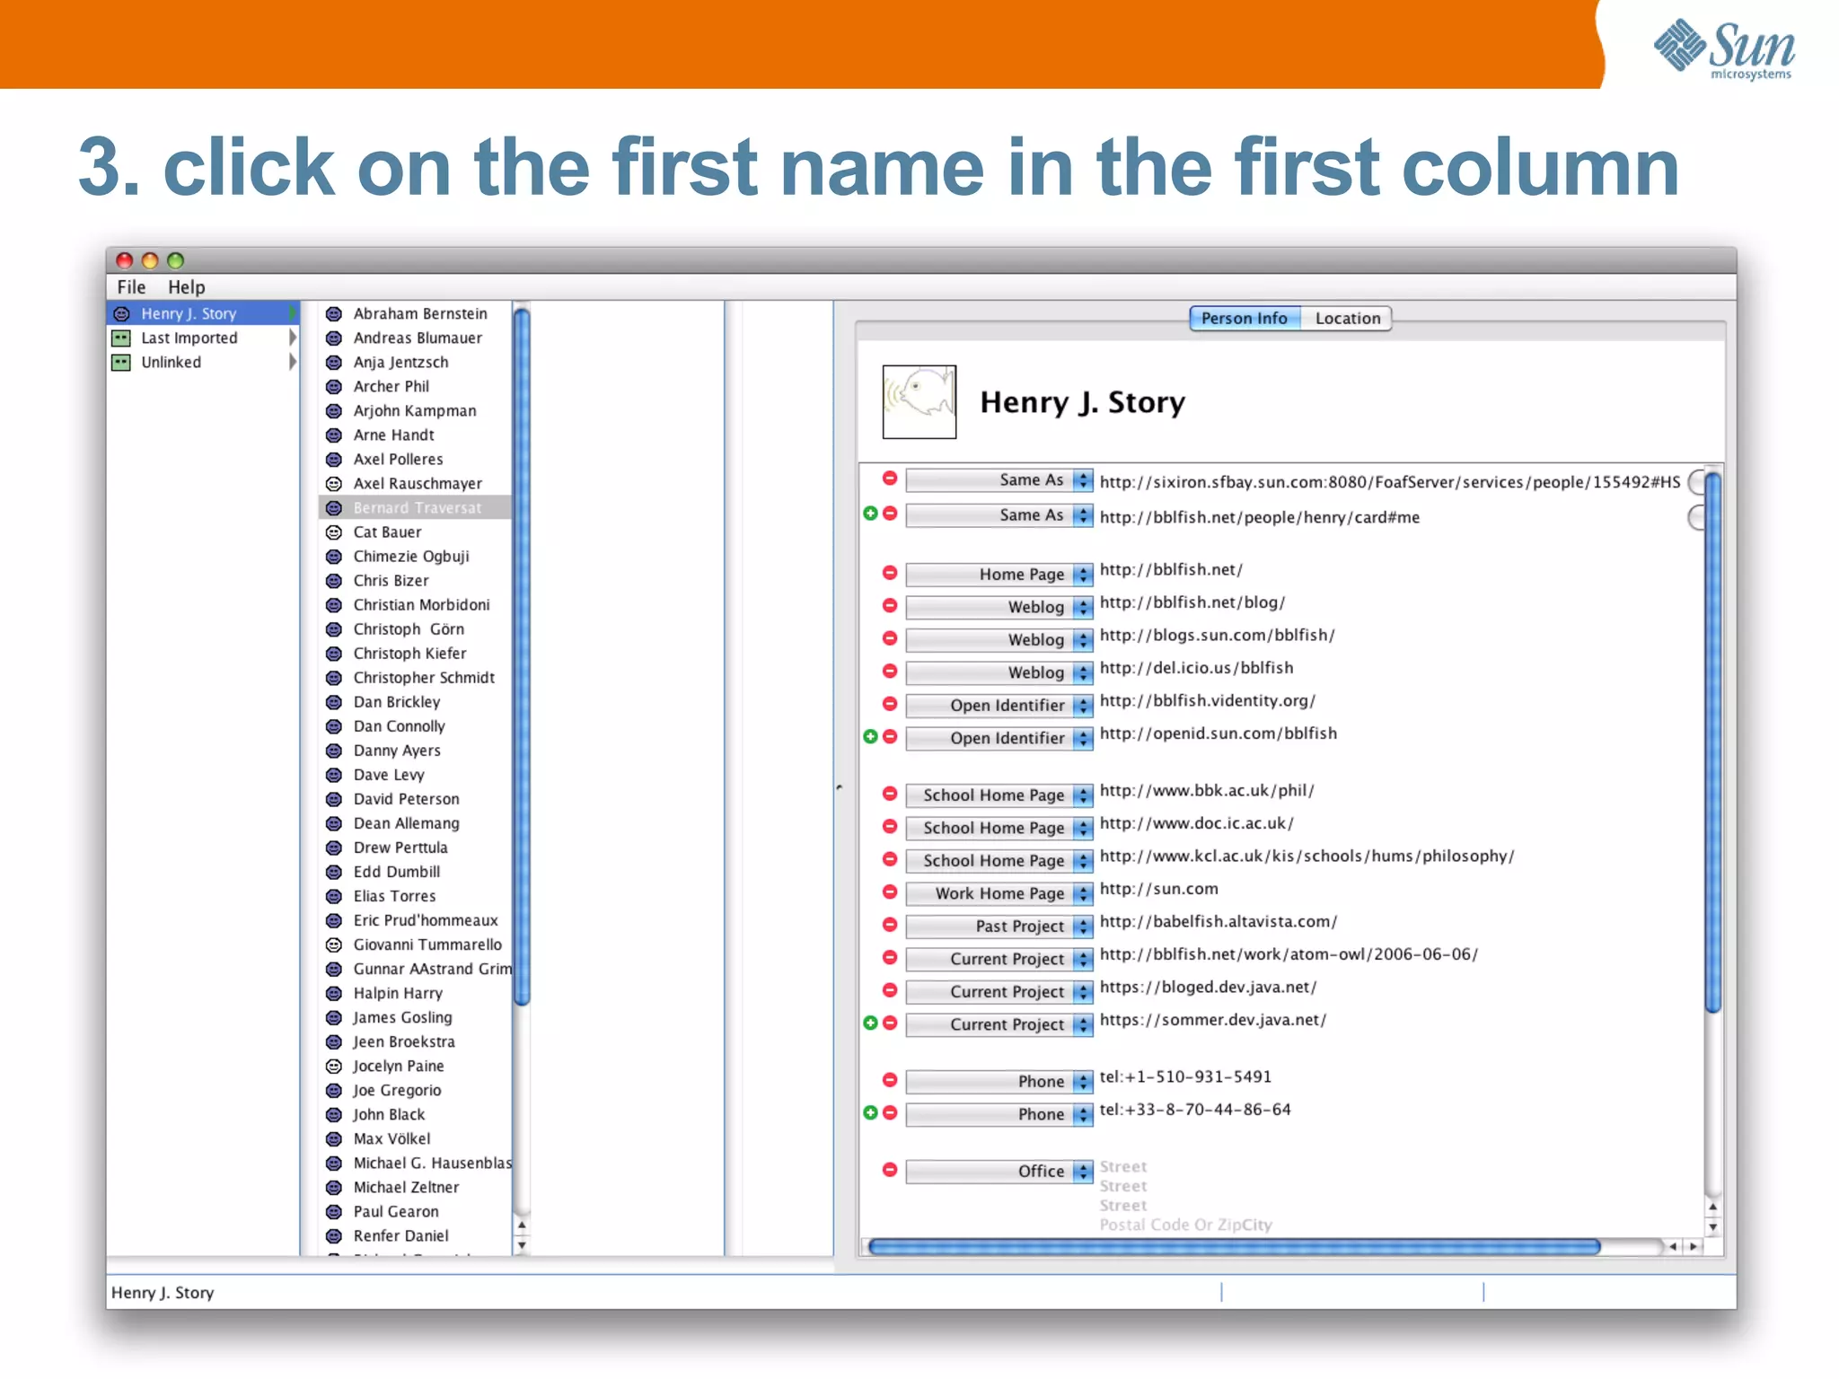Click the round toggle beside bblfish card#me URL
This screenshot has height=1379, width=1839.
(1696, 517)
